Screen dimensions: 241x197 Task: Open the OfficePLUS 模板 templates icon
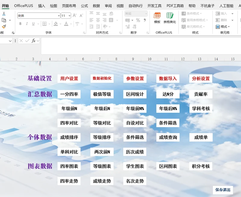pyautogui.click(x=157, y=18)
